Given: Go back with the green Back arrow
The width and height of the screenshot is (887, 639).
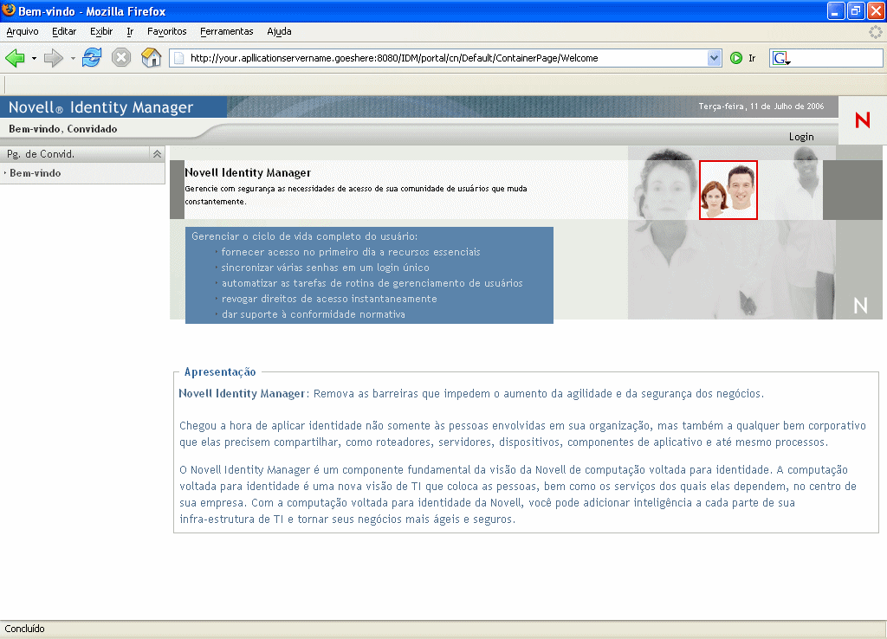Looking at the screenshot, I should point(16,58).
